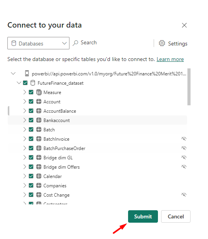Screen dimensions: 208x239
Task: Click the table icon beside Account
Action: pyautogui.click(x=39, y=101)
